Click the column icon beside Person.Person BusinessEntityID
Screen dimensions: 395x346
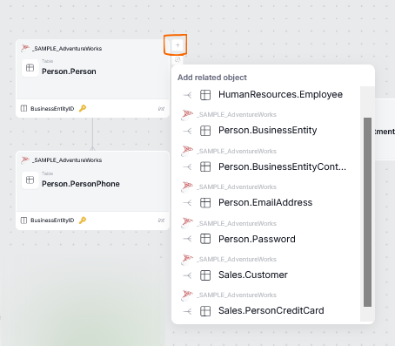click(x=23, y=109)
